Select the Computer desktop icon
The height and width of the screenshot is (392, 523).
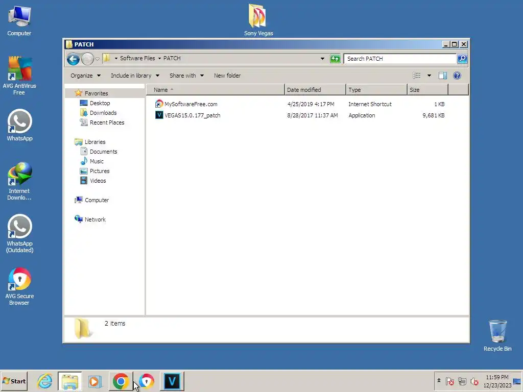pyautogui.click(x=19, y=20)
